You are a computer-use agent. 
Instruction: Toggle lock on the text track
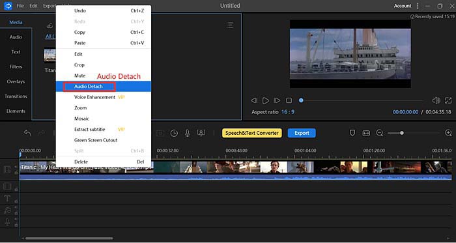(x=16, y=201)
